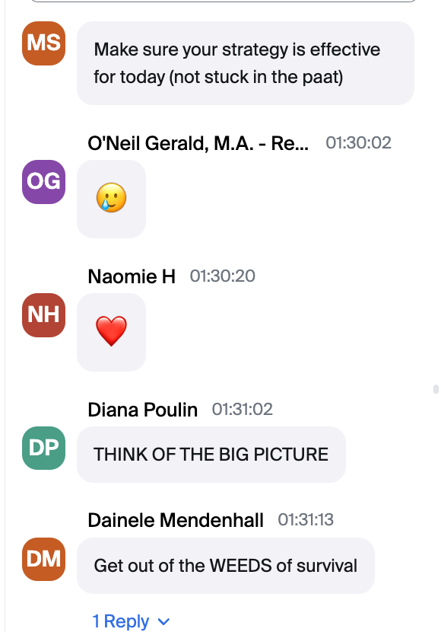Click the 01:30:02 message timestamp
The image size is (441, 632).
pyautogui.click(x=358, y=142)
